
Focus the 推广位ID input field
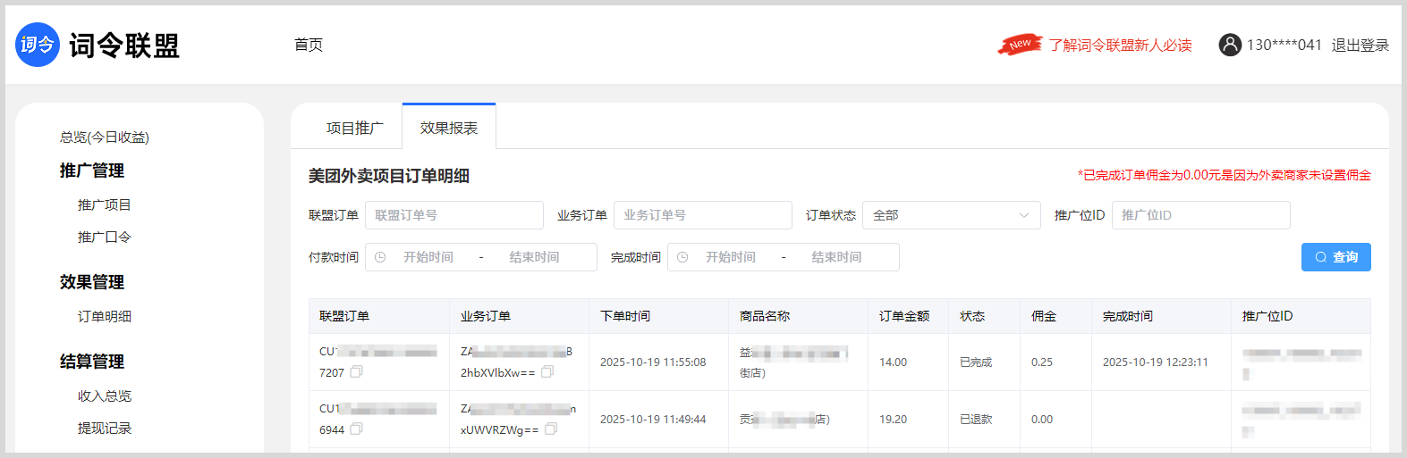1200,215
